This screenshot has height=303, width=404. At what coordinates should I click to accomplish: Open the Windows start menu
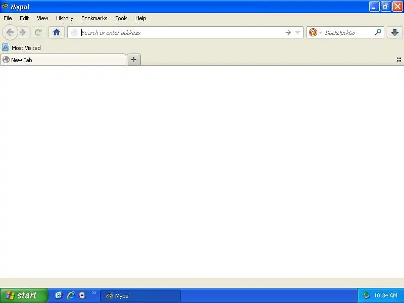(24, 295)
